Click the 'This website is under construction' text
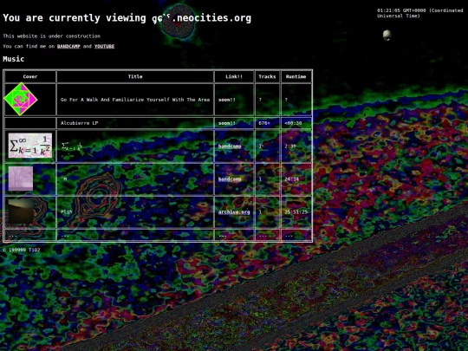Viewport: 468px width, 351px height. point(52,36)
